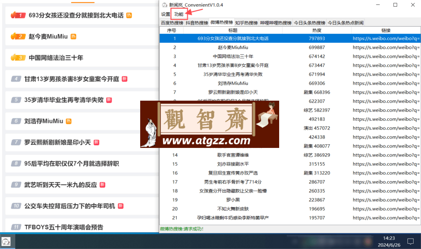Switch to 百度热搜榜 tab
The image size is (421, 249).
172,23
